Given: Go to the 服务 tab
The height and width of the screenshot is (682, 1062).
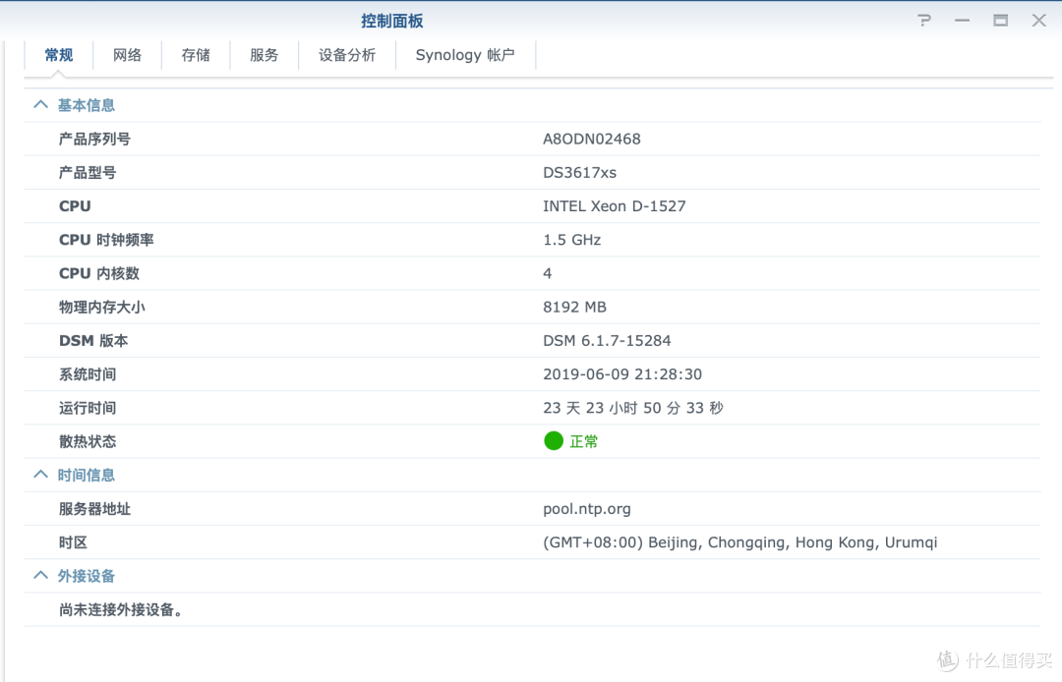Looking at the screenshot, I should (265, 55).
